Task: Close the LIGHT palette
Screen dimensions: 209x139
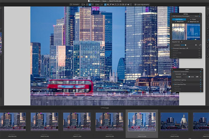Action: point(172,70)
